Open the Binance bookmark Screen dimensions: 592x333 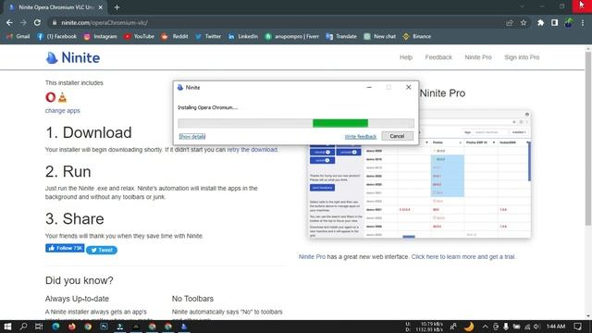[x=417, y=37]
